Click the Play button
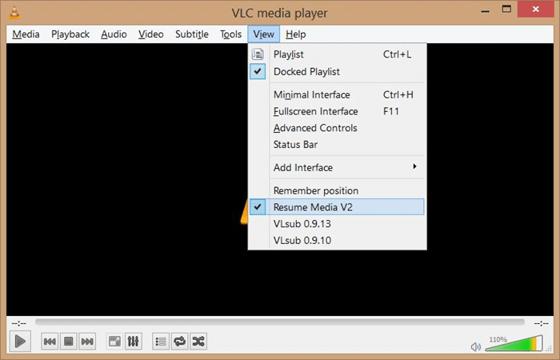Image resolution: width=560 pixels, height=360 pixels. click(x=20, y=342)
